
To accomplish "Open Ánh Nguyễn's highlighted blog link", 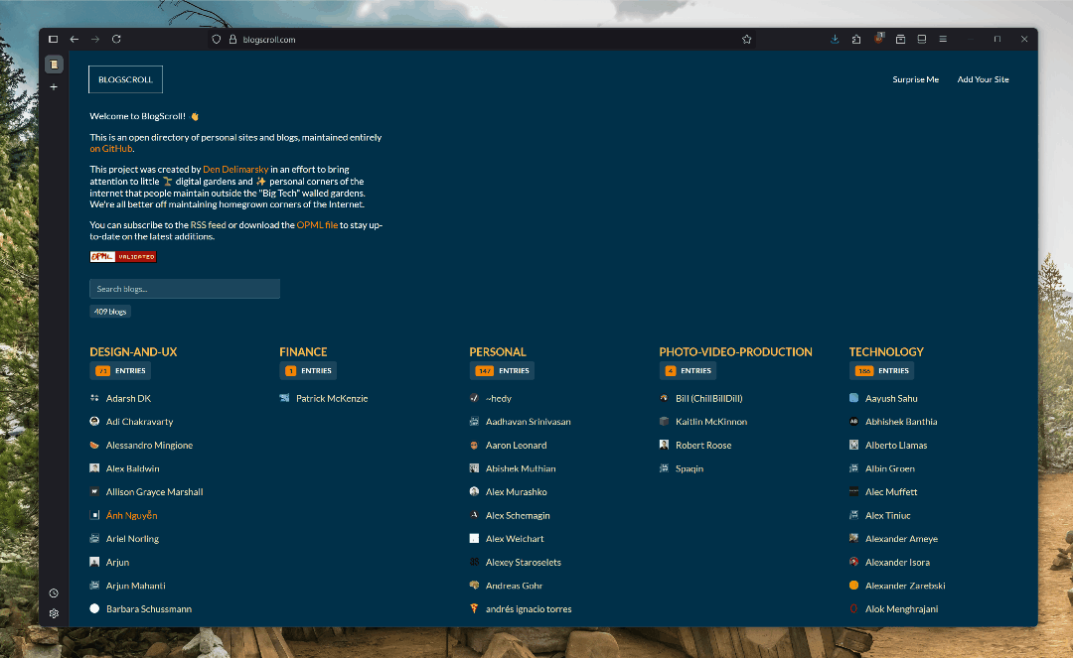I will (131, 515).
